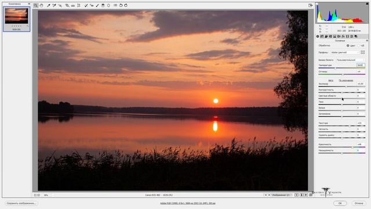The height and width of the screenshot is (209, 371).
Task: Click the Температура value field
Action: tap(361, 65)
